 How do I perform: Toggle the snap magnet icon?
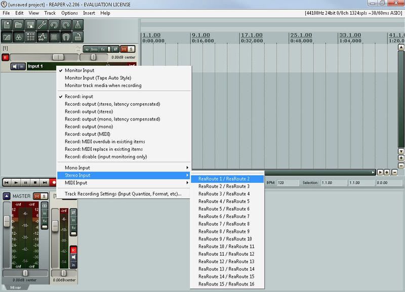tap(65, 36)
